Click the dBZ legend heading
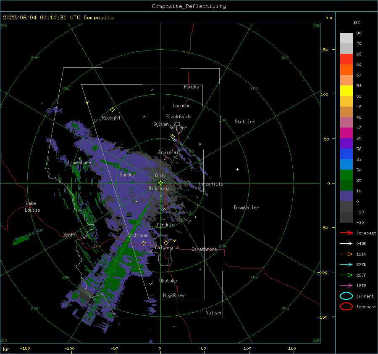378x354 pixels. 356,22
